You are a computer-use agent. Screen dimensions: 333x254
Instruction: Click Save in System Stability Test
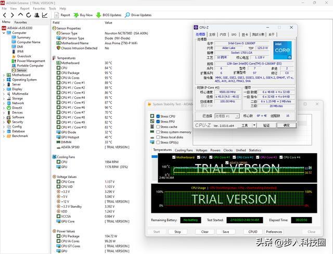[226, 232]
